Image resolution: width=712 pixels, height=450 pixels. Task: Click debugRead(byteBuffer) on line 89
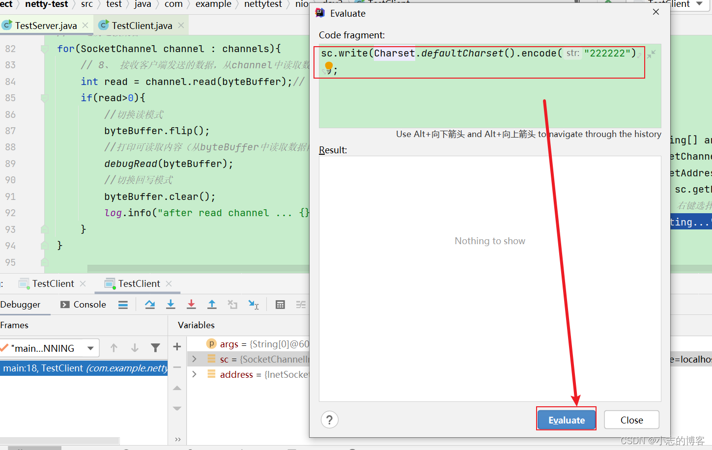coord(168,164)
